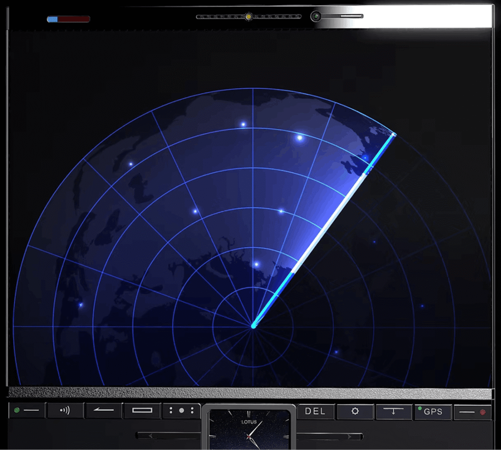Click the tip of the radar sweep line
This screenshot has width=501, height=450.
[x=394, y=134]
